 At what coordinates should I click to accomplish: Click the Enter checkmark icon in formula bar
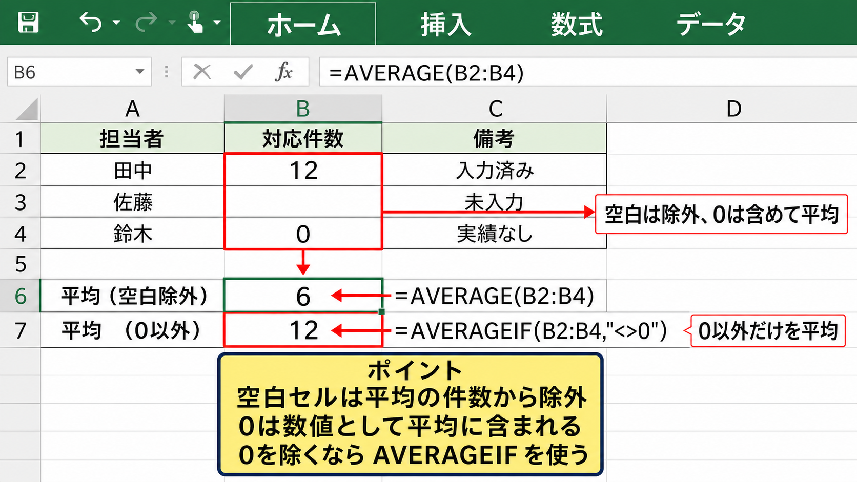pos(243,72)
